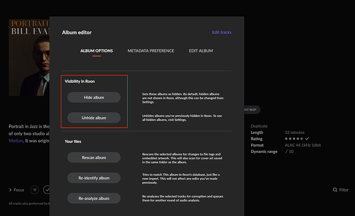The height and width of the screenshot is (216, 355).
Task: Click the Re-identify album button
Action: pos(94,178)
